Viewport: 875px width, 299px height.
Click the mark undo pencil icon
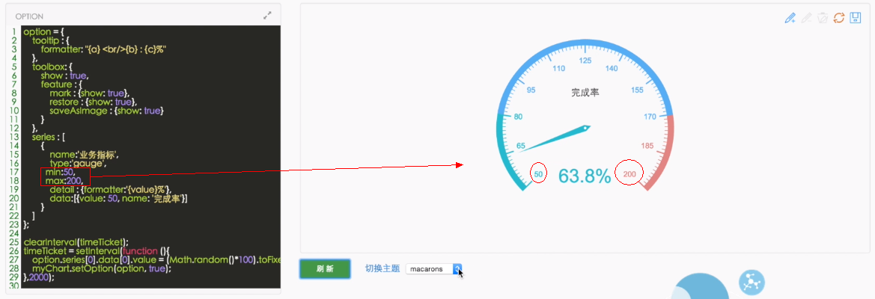[806, 18]
